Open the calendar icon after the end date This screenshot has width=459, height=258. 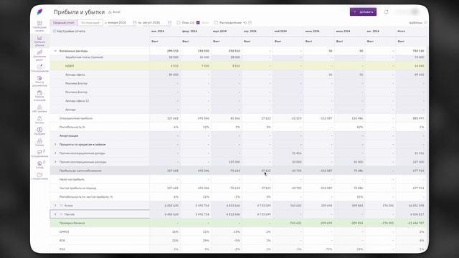(169, 22)
